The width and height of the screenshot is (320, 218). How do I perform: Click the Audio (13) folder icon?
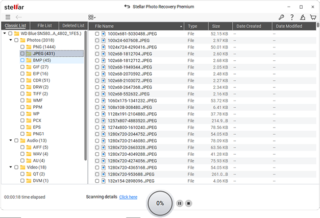pos(22,140)
